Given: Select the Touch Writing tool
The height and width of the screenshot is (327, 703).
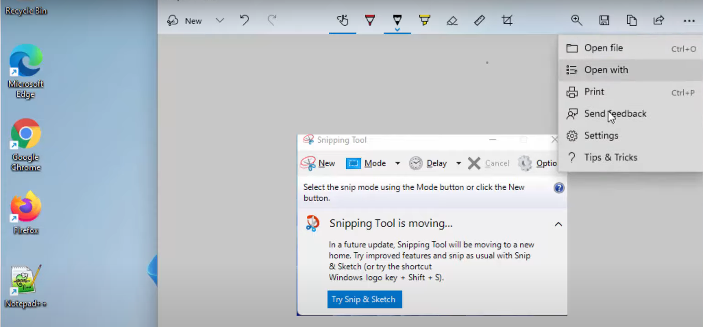Looking at the screenshot, I should pos(343,21).
